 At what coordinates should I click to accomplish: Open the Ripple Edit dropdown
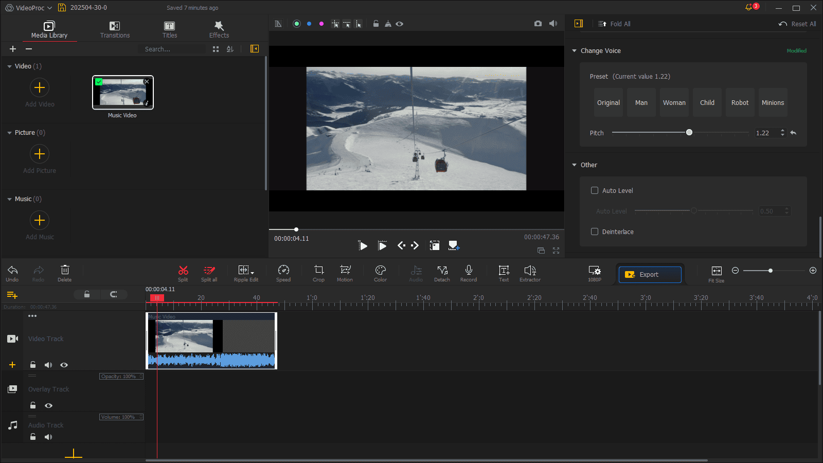click(x=253, y=273)
